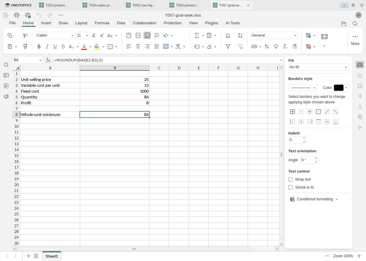Screen dimensions: 366x261
Task: Click the Save icon
Action: coord(6,15)
